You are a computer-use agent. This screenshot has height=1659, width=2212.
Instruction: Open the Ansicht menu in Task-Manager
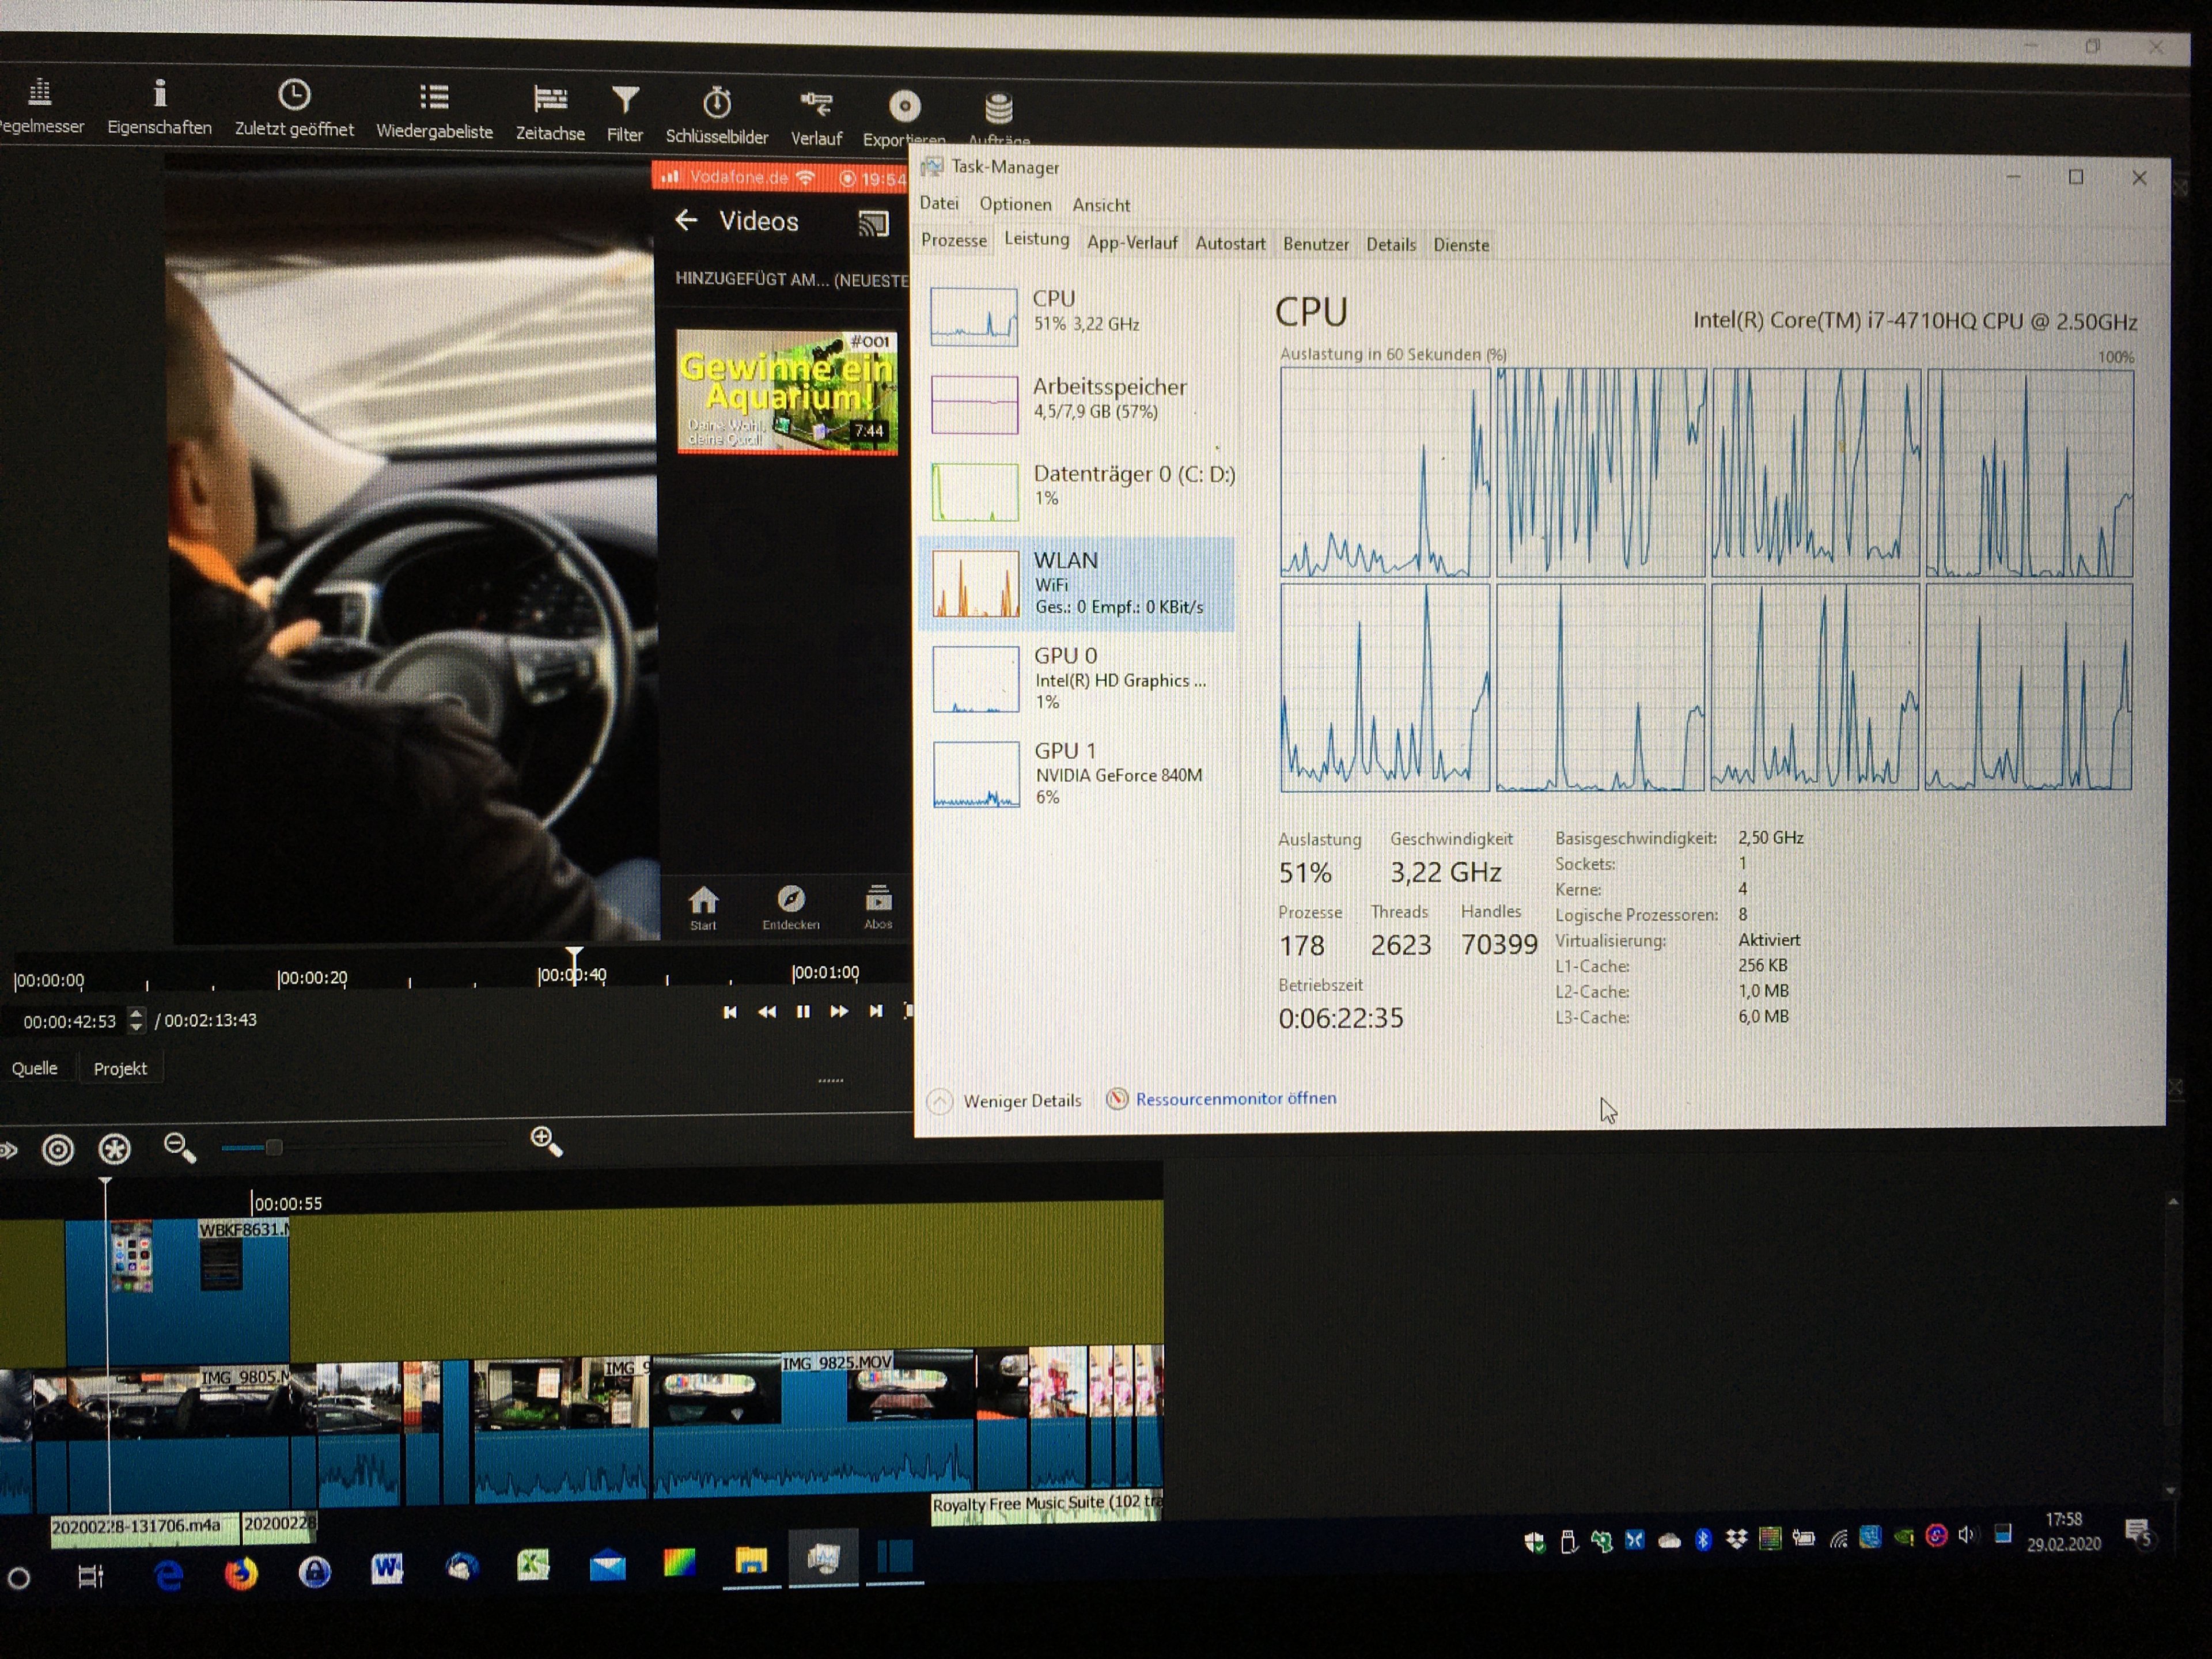point(1101,205)
